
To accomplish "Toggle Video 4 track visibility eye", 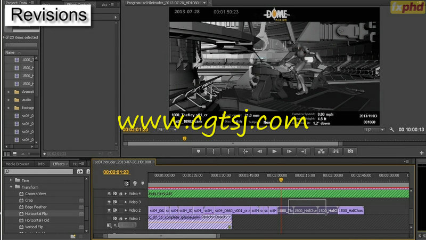I will point(109,194).
